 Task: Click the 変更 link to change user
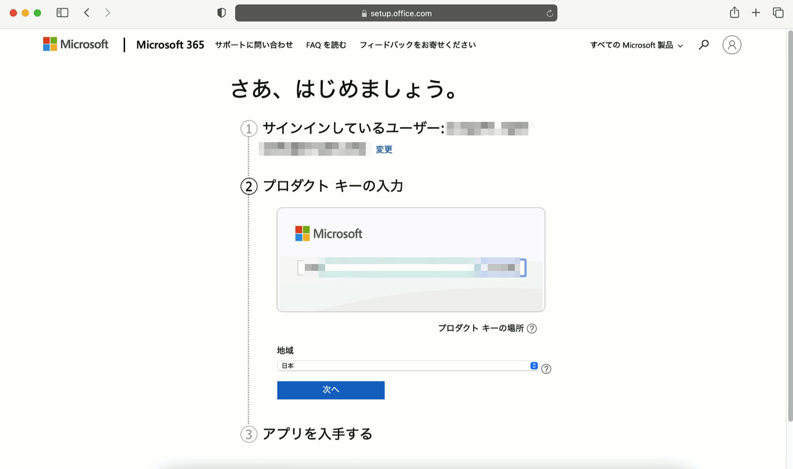click(384, 149)
